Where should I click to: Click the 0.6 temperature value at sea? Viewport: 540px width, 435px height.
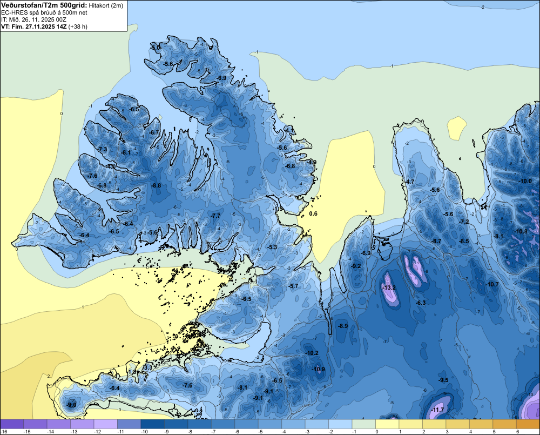313,213
